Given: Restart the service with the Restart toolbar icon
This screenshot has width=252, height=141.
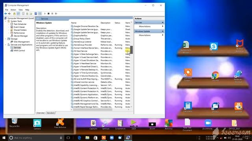Looking at the screenshot, I should [x=56, y=14].
